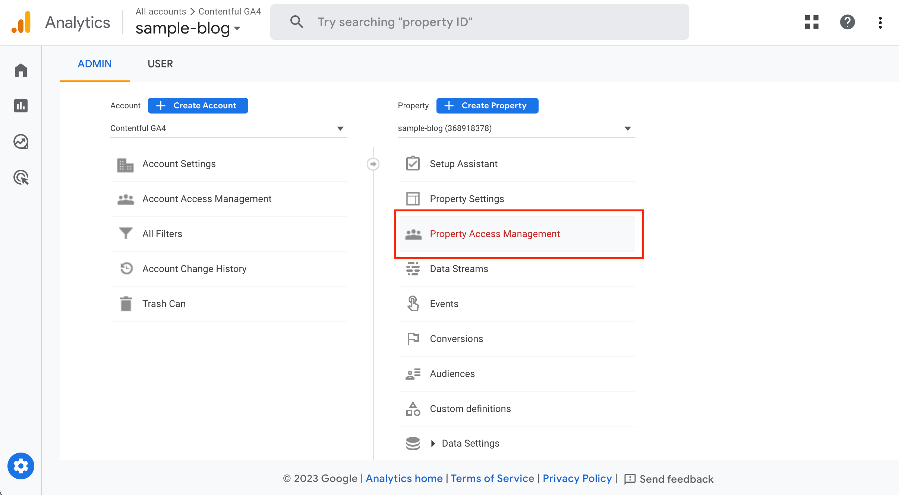This screenshot has width=899, height=495.
Task: Select the ADMIN tab
Action: (x=95, y=64)
